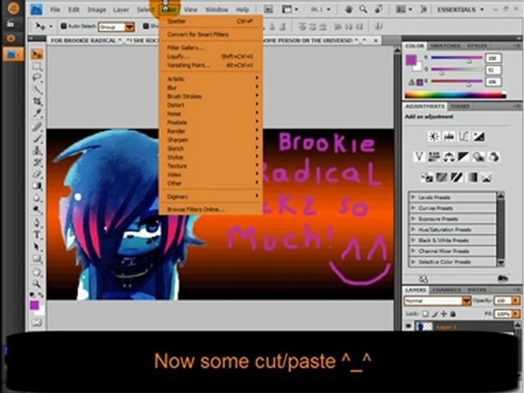Toggle Show Transform Controls checkbox
524x393 pixels.
pos(146,26)
